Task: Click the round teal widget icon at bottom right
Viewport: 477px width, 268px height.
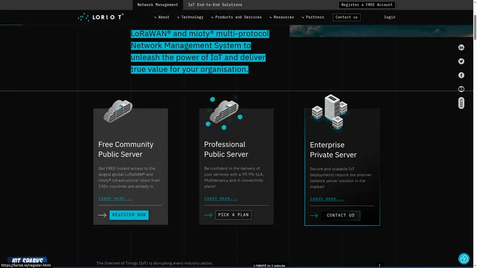Action: [x=464, y=258]
